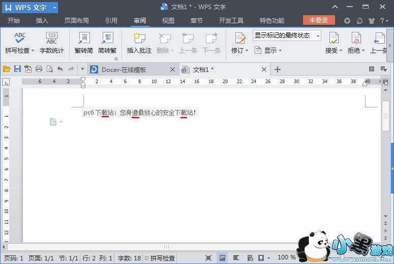Toggle the 拼写检查 checkbox in status bar

click(x=146, y=258)
